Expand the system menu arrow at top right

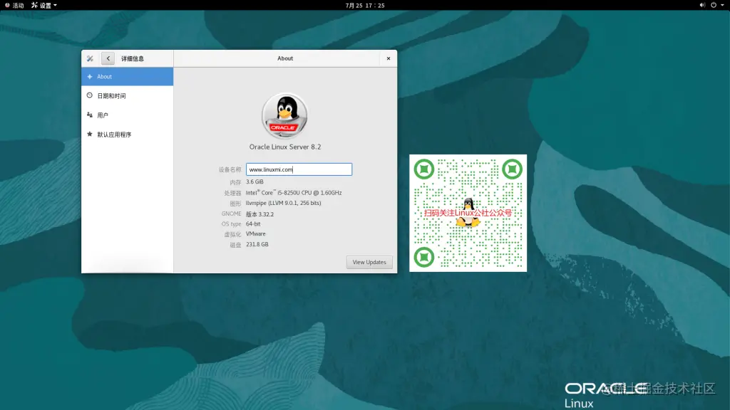[x=723, y=5]
